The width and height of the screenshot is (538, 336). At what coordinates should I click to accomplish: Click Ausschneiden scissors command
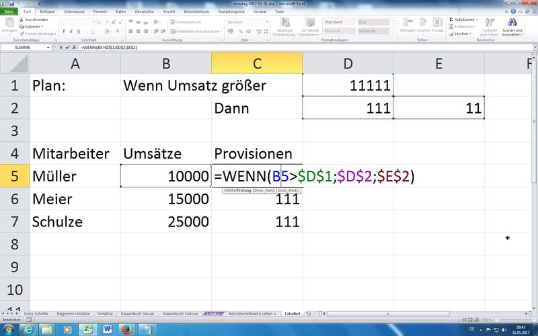click(34, 19)
